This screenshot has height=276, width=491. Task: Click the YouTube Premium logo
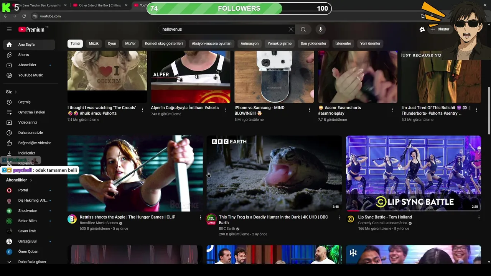pyautogui.click(x=31, y=30)
